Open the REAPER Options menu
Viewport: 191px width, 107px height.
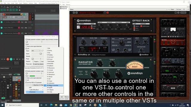25,3
